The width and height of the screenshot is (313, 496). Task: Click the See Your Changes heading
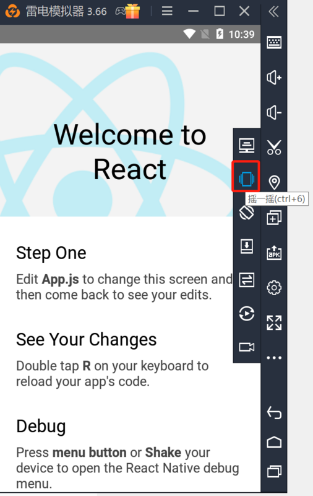pos(86,340)
